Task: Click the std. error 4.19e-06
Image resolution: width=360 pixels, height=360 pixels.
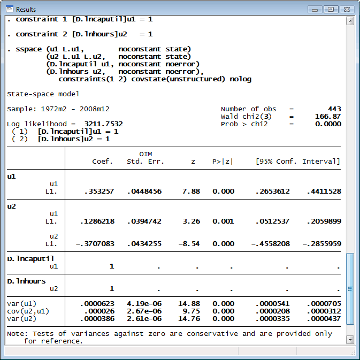Action: click(144, 304)
